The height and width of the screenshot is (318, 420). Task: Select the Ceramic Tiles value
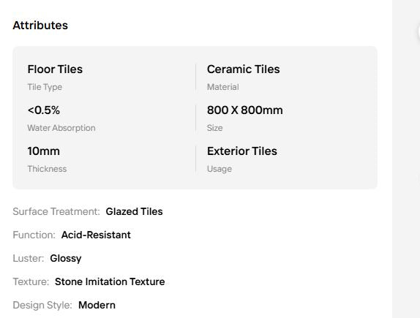point(243,69)
